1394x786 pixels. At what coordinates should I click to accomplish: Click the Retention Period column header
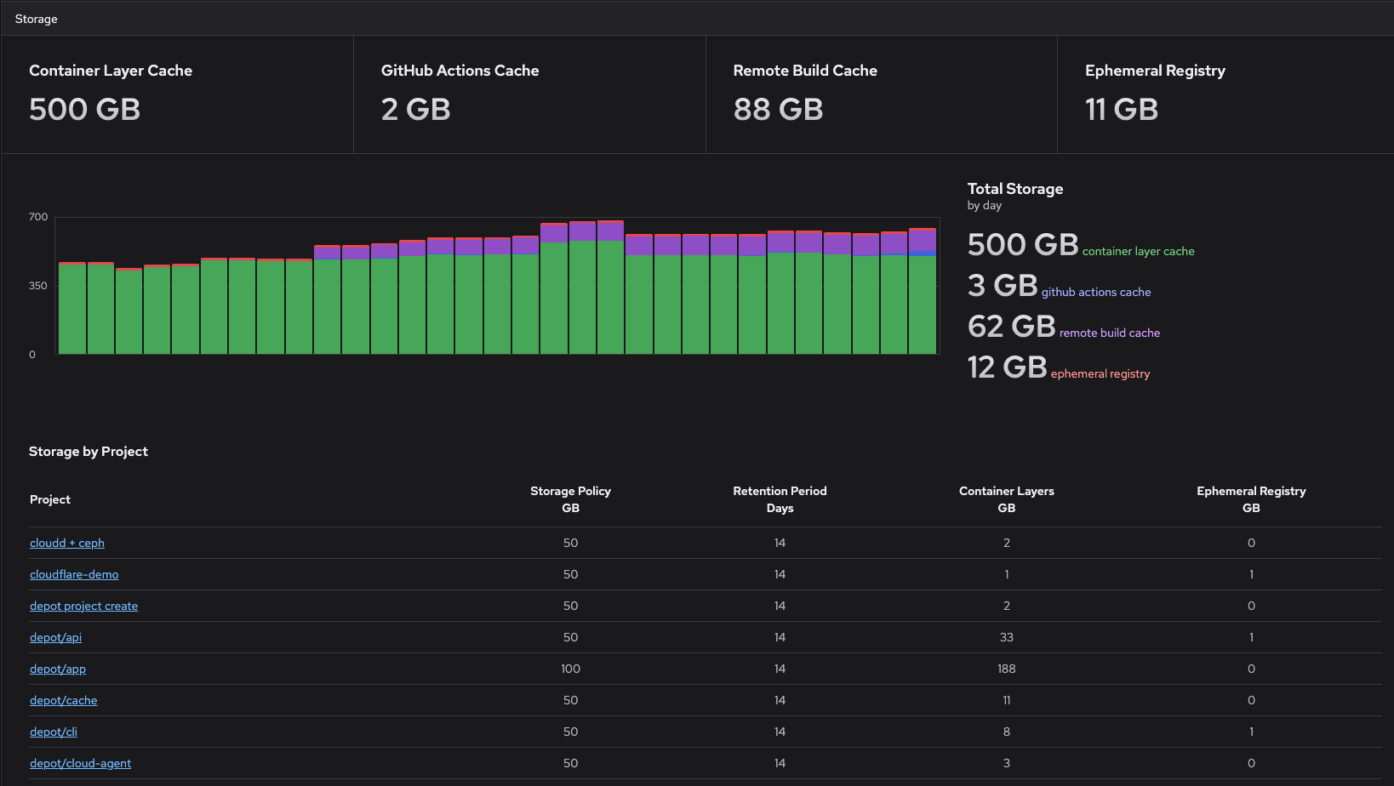coord(780,499)
